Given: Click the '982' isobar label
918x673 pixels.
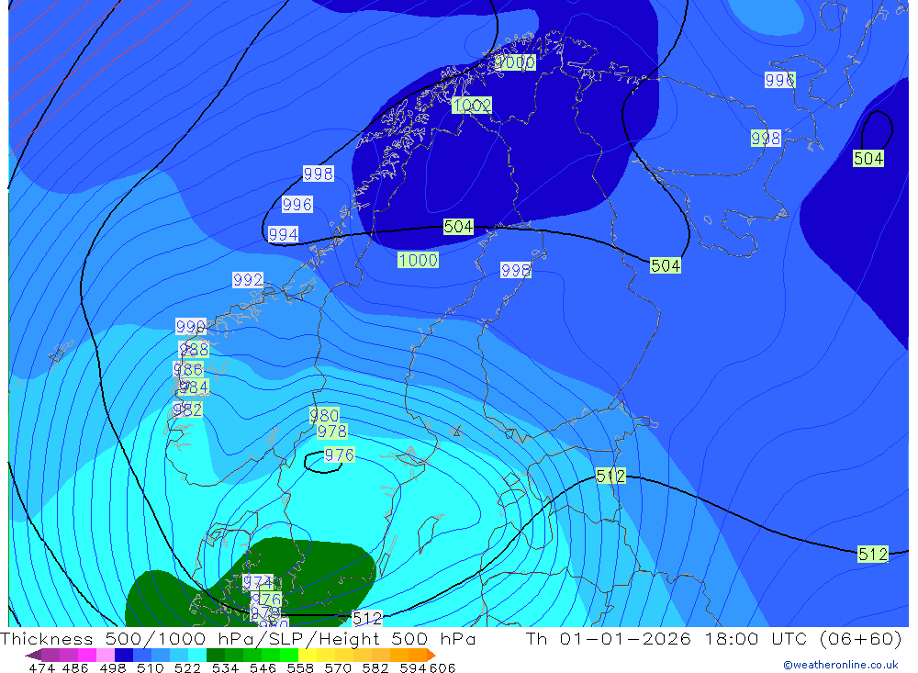Looking at the screenshot, I should pyautogui.click(x=187, y=409).
